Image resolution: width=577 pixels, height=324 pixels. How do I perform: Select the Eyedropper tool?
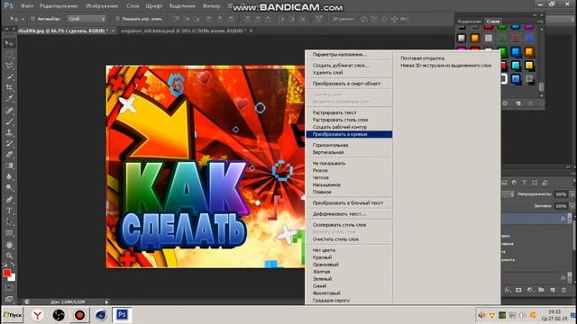click(9, 98)
